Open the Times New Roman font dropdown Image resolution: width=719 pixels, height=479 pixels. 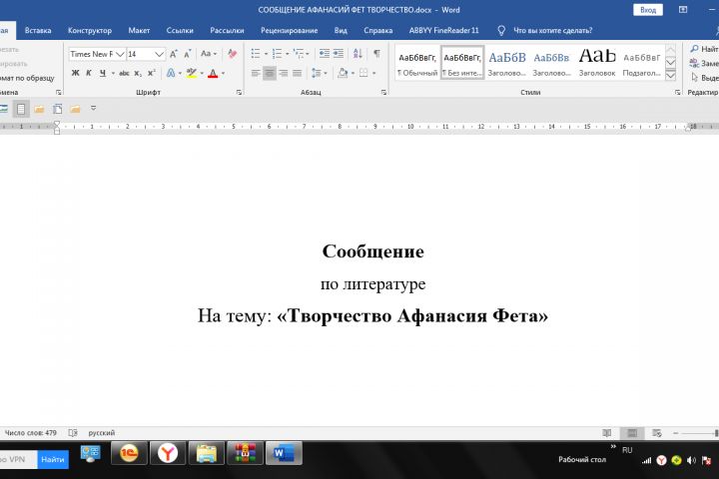point(121,54)
